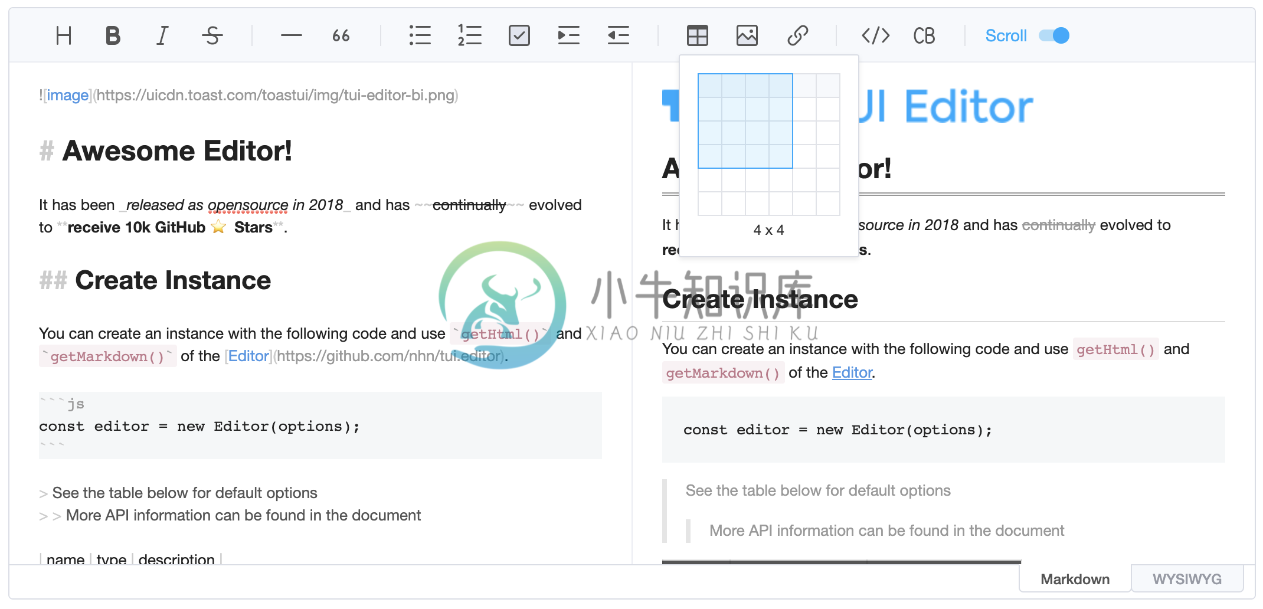Click the image link text in markdown
Viewport: 1263px width, 609px height.
[67, 95]
